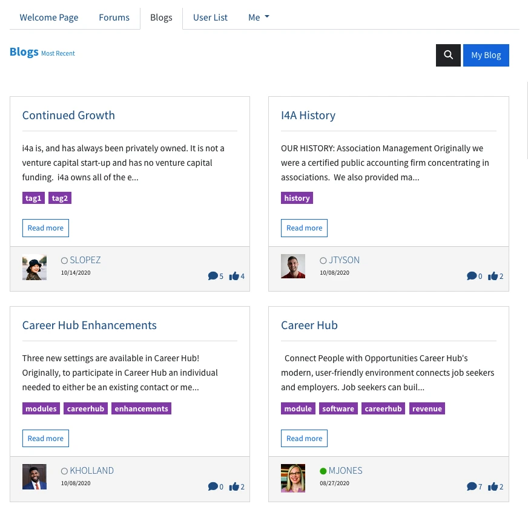Viewport: 528px width, 507px height.
Task: Click the careerhub tag under Career Hub
Action: (x=383, y=408)
